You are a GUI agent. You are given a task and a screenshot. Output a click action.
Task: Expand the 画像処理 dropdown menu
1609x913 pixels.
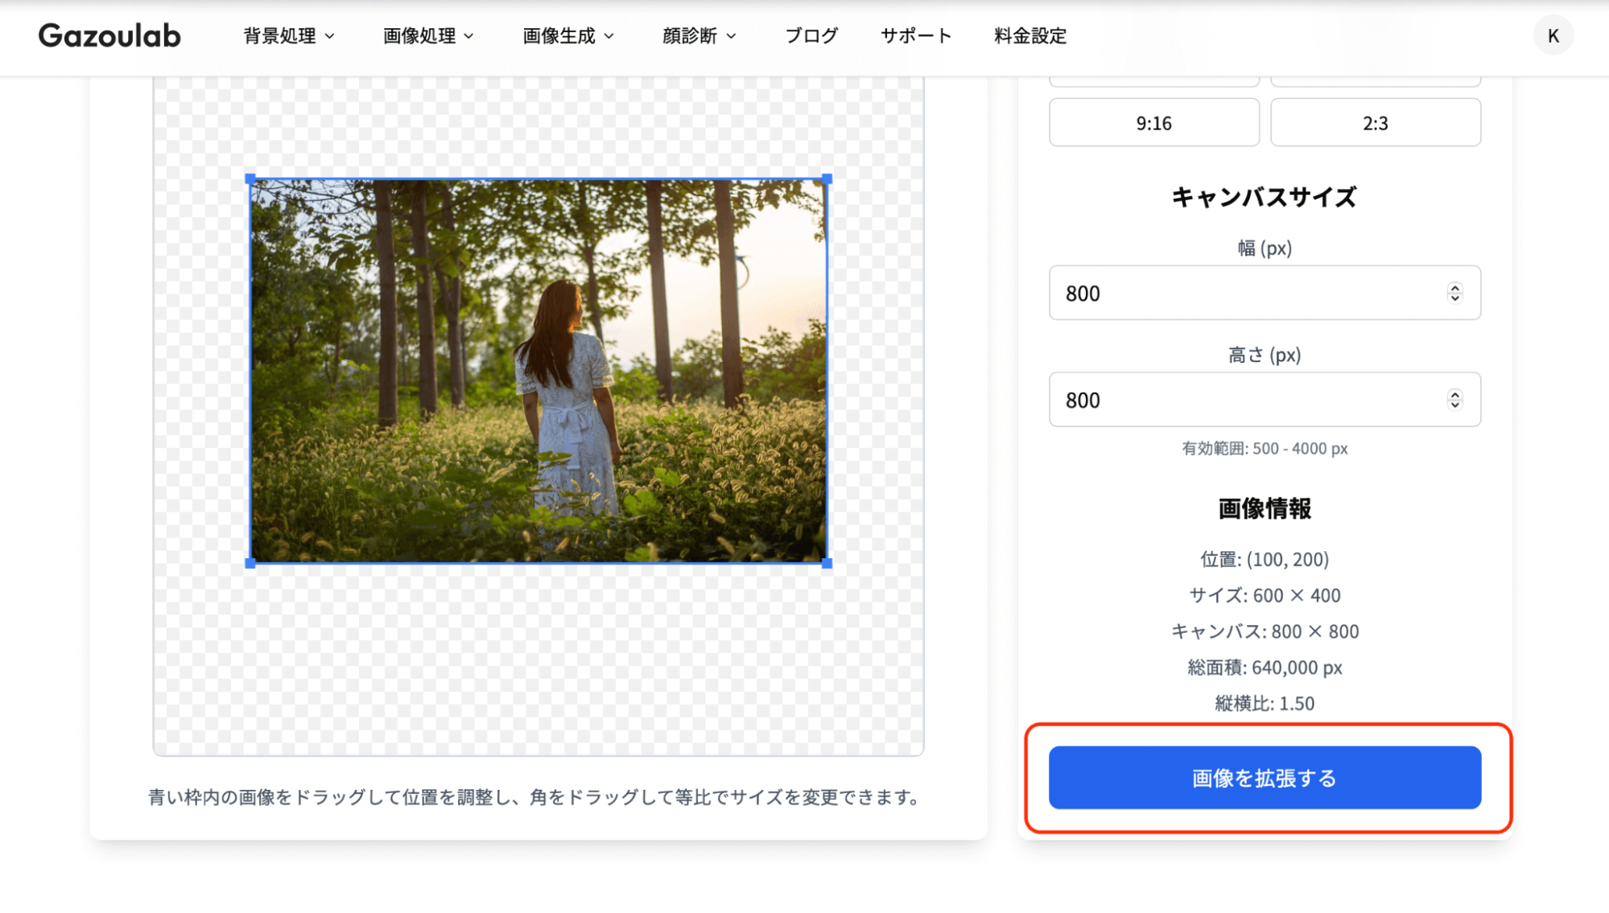coord(428,35)
